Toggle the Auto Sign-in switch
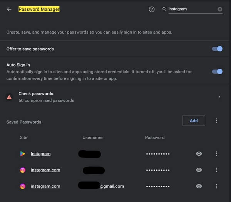This screenshot has height=202, width=231. tap(217, 72)
